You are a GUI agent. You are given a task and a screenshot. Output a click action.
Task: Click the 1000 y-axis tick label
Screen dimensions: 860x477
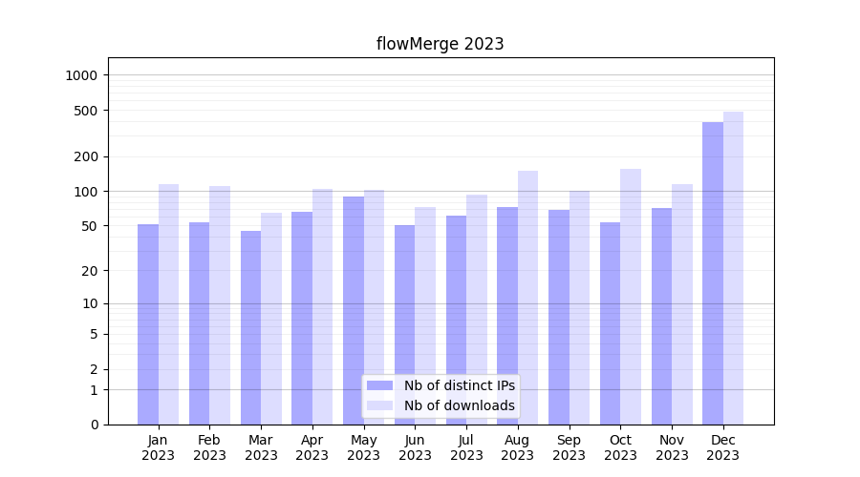(81, 75)
